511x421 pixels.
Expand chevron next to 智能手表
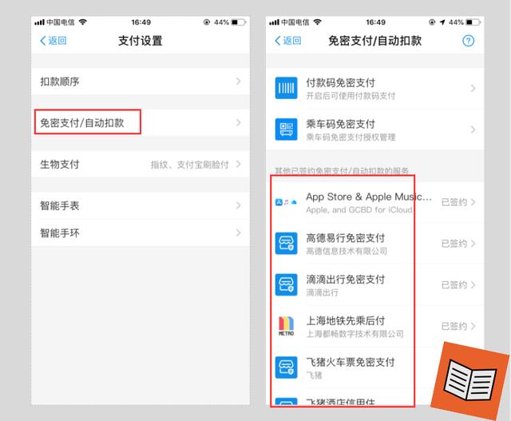click(239, 205)
